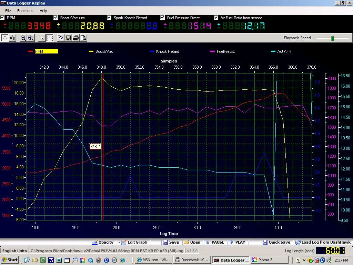Click the printer icon
The height and width of the screenshot is (265, 353).
click(x=75, y=38)
